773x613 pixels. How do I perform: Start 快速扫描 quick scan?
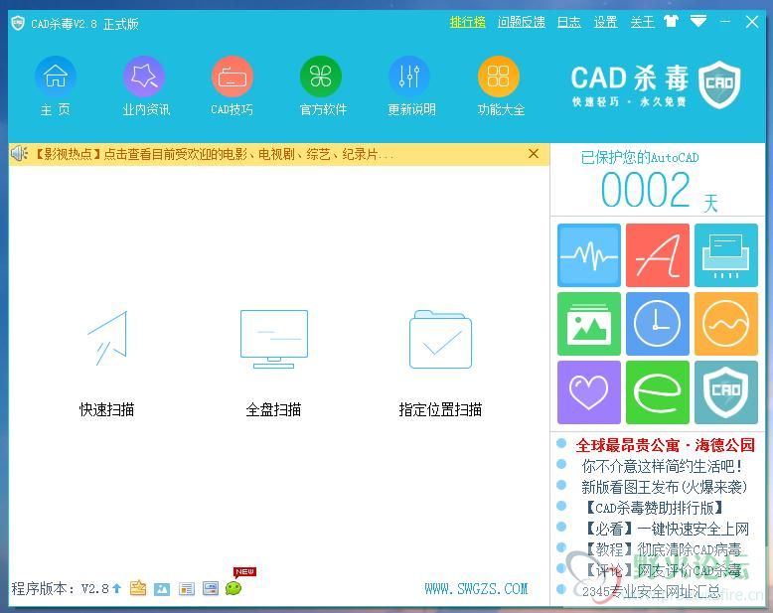107,364
